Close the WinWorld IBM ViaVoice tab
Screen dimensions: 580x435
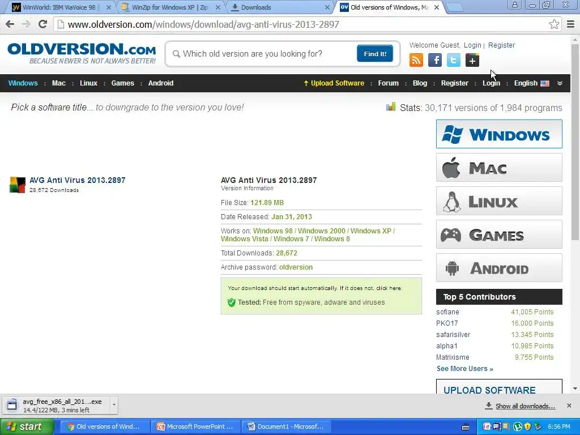tap(109, 7)
